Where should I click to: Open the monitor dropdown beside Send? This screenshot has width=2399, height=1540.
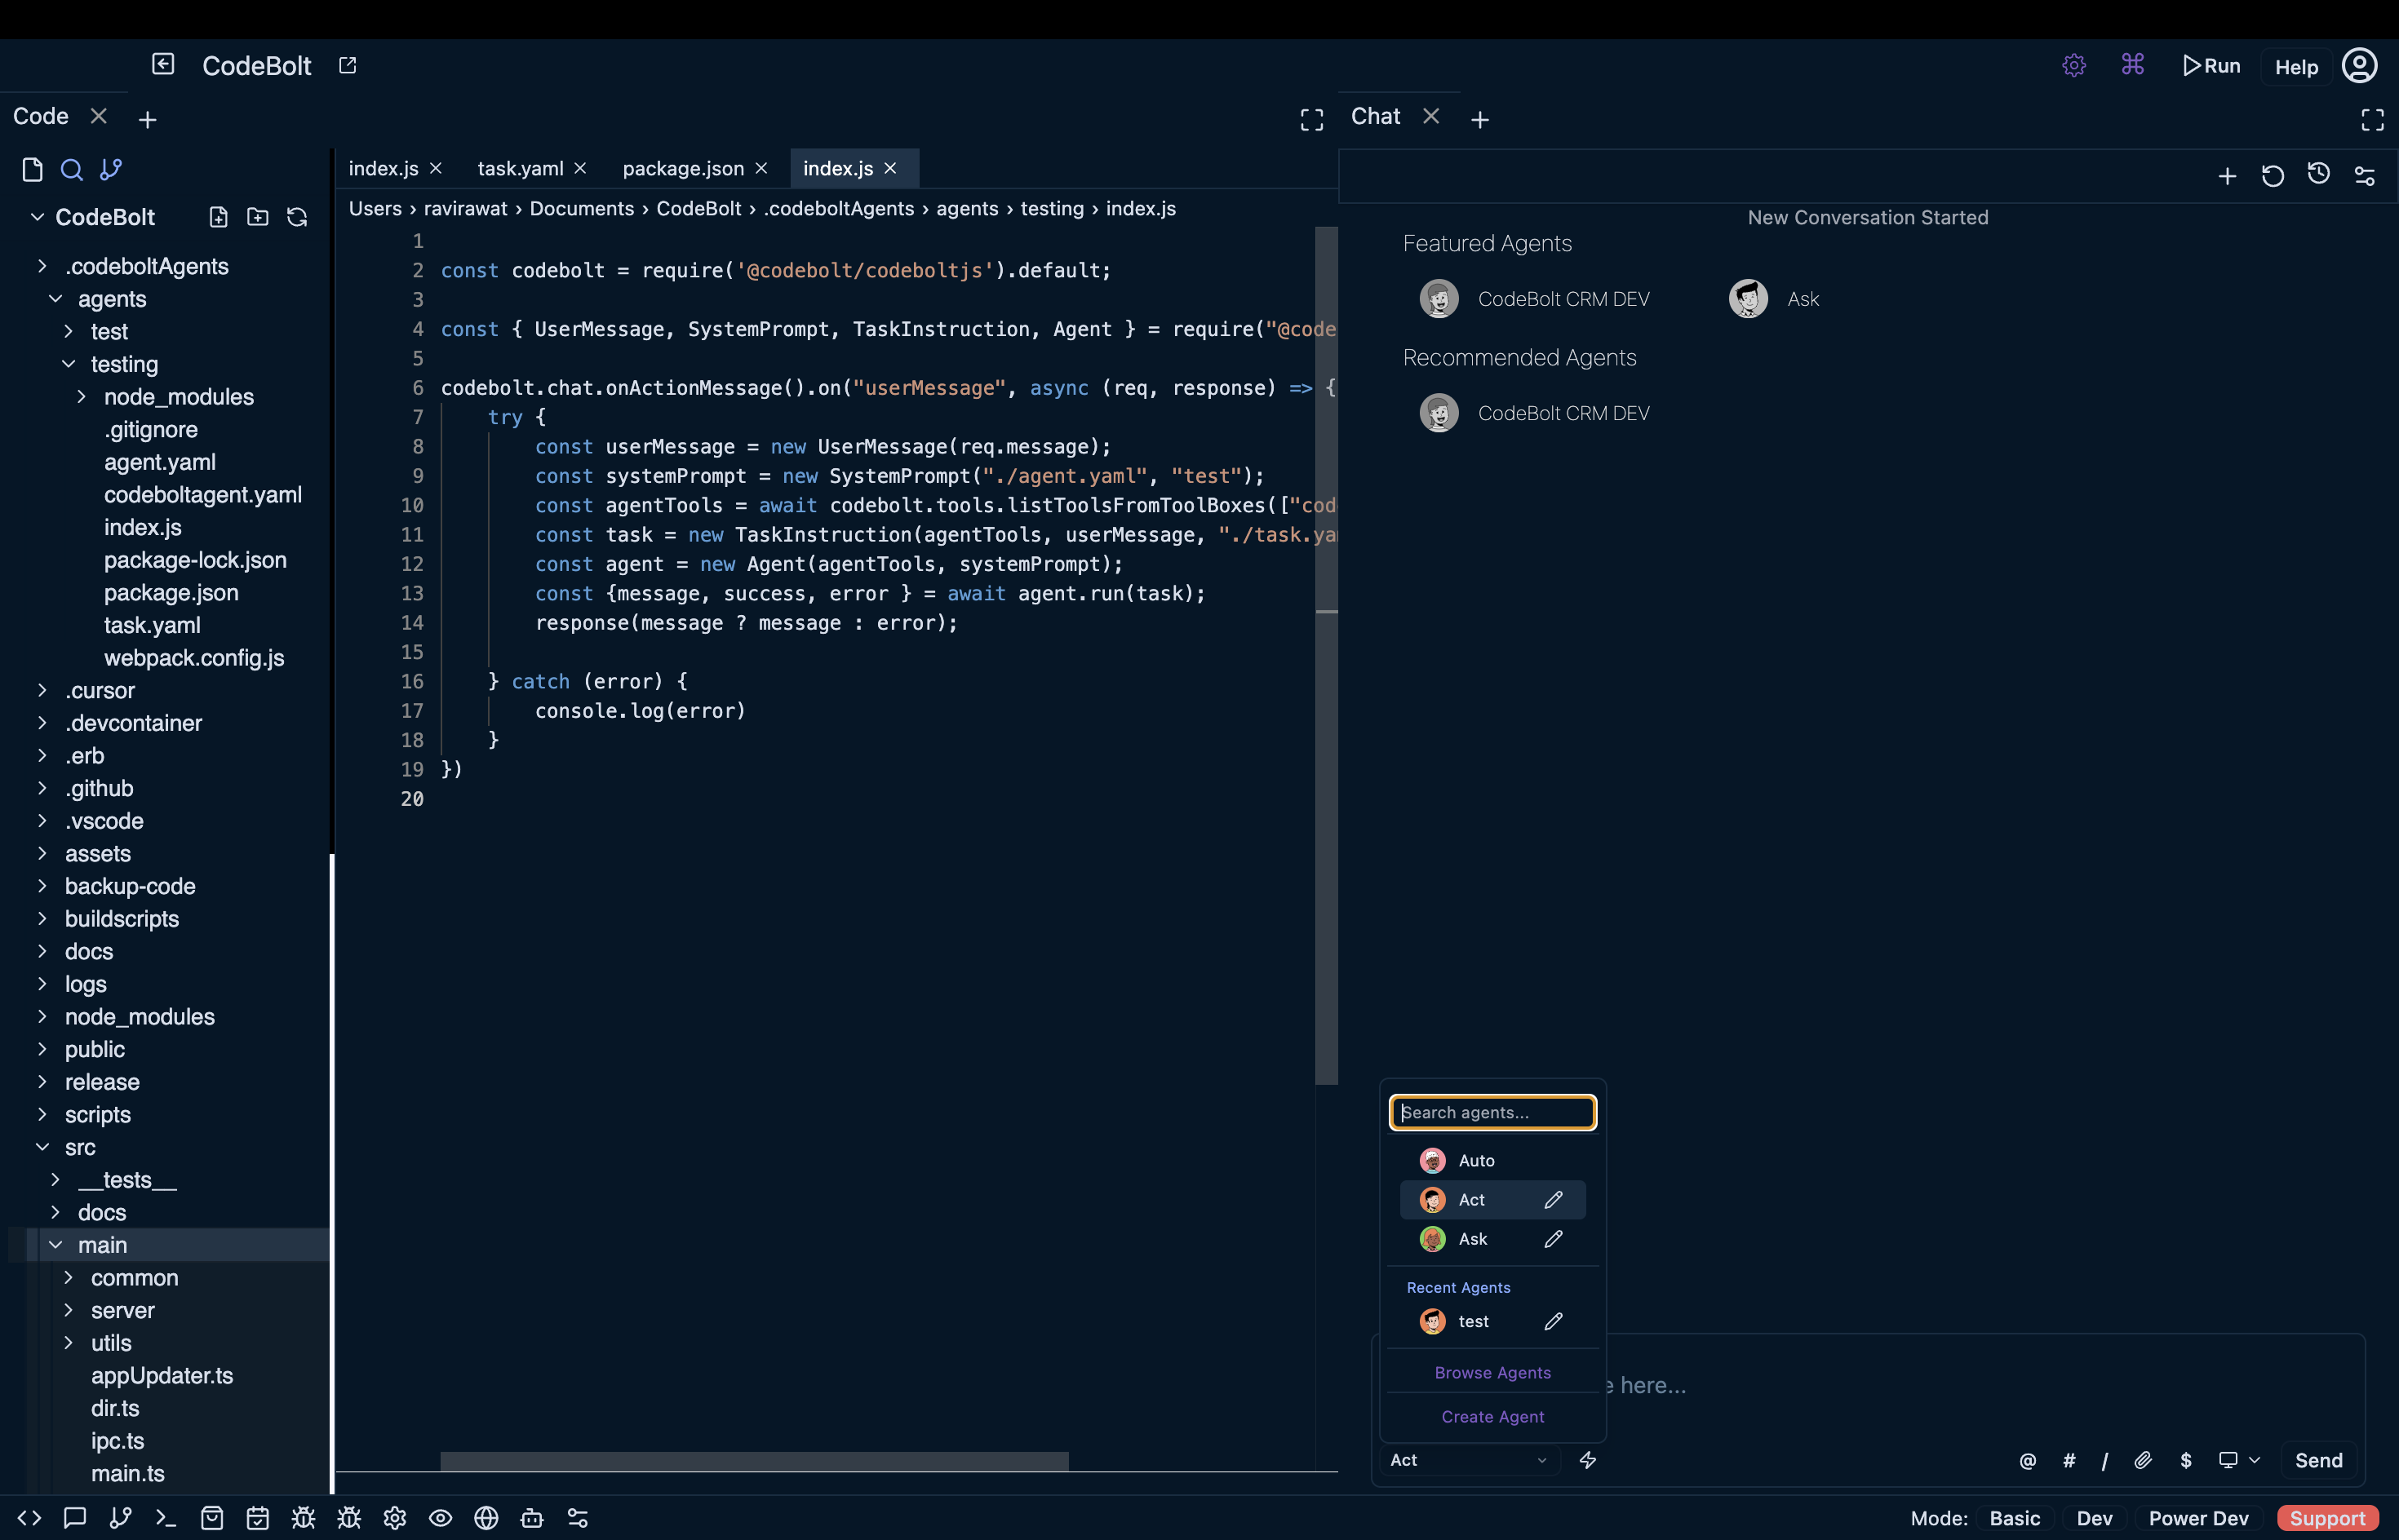click(x=2239, y=1461)
